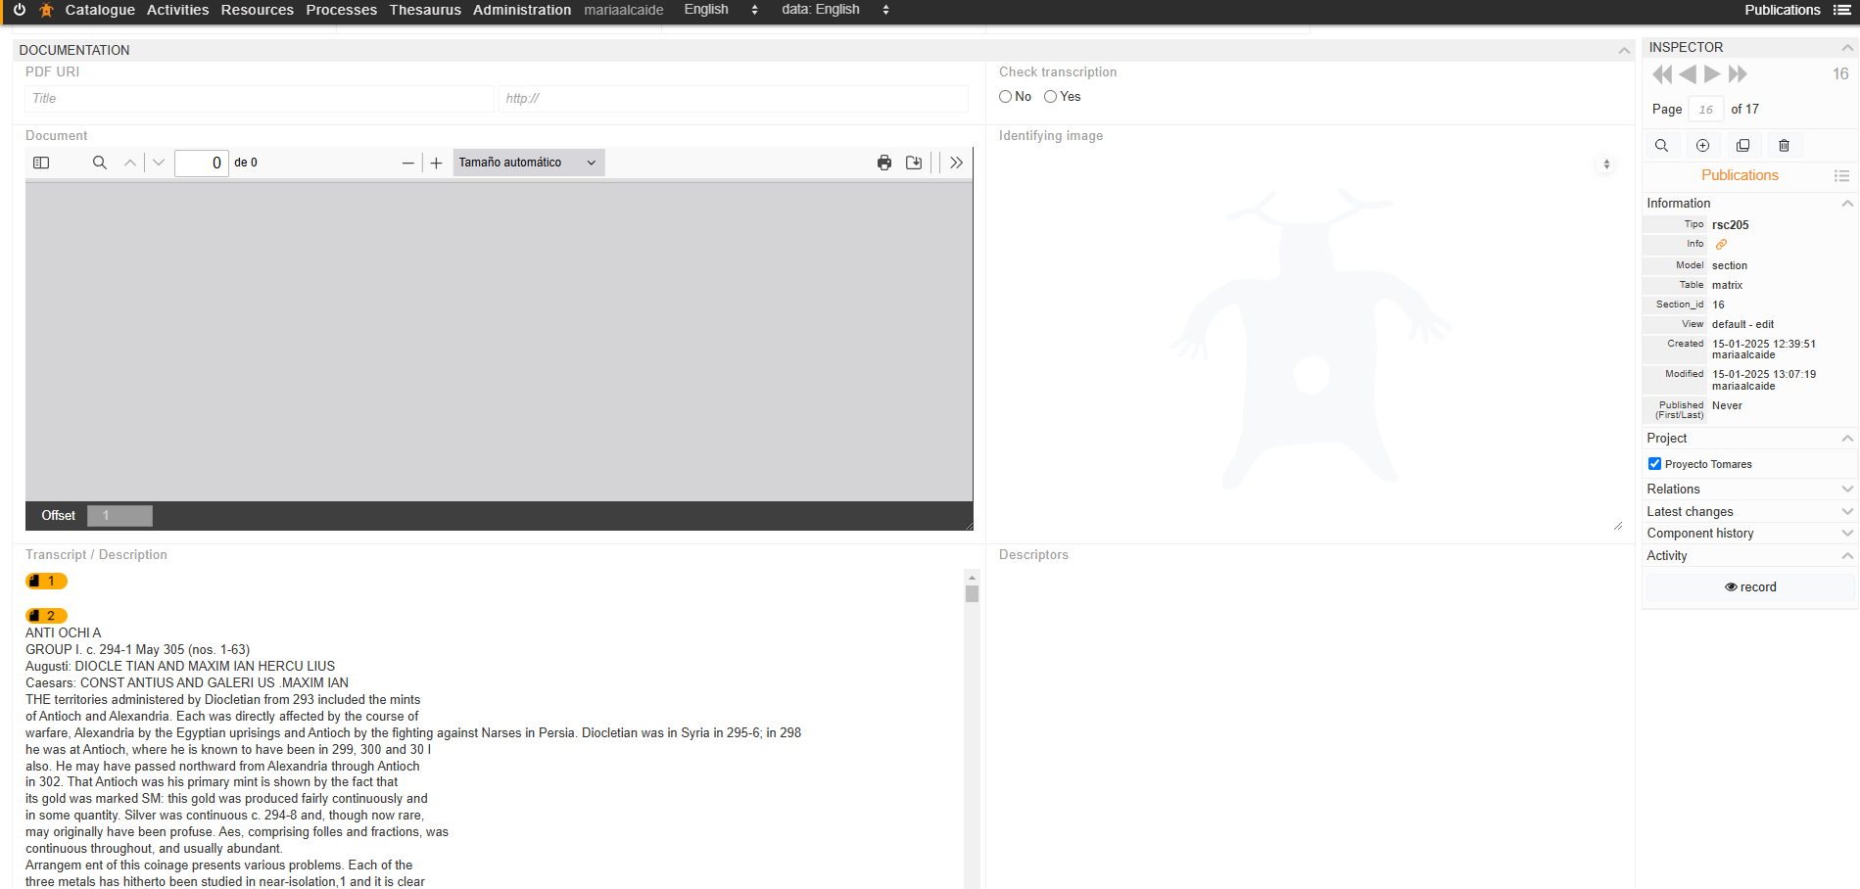Focus the PDF URI http:// field
This screenshot has height=889, width=1860.
point(734,98)
